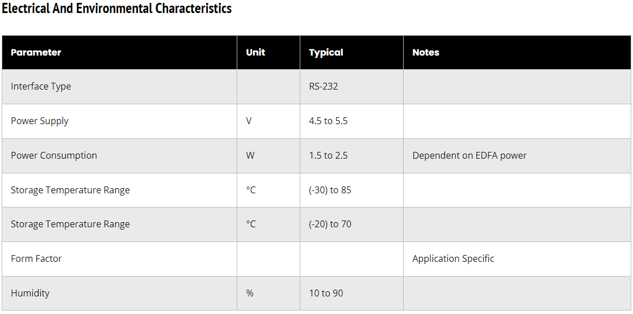Click the Power Supply row label
The image size is (633, 314).
(40, 121)
